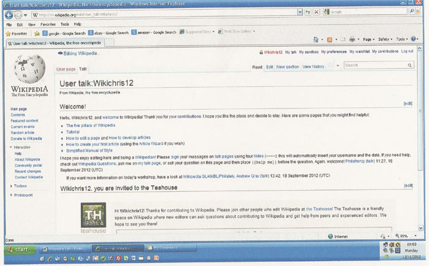The image size is (429, 266).
Task: Click the scroll down arrow of the page scrollbar
Action: point(420,227)
